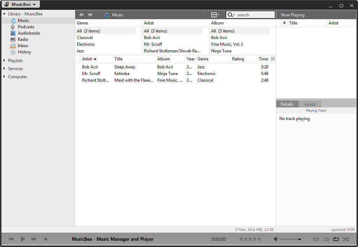Sort by Rating column header
The image size is (358, 247).
pos(243,59)
